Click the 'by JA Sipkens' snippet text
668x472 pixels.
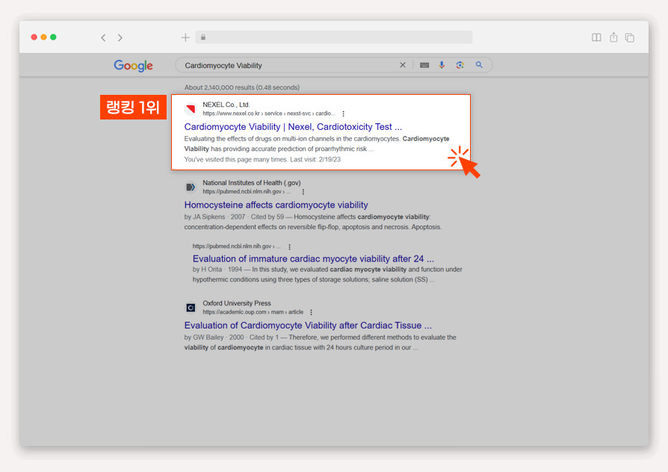tap(205, 217)
